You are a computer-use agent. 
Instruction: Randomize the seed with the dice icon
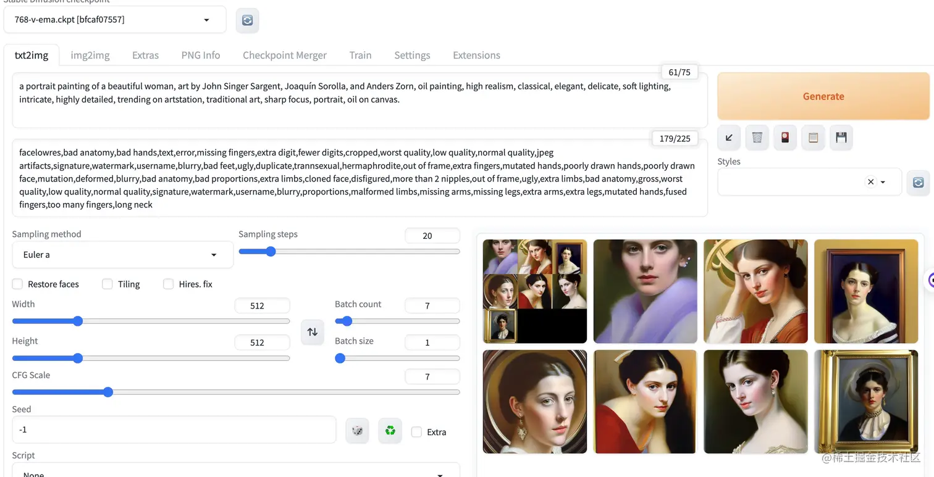click(x=357, y=431)
